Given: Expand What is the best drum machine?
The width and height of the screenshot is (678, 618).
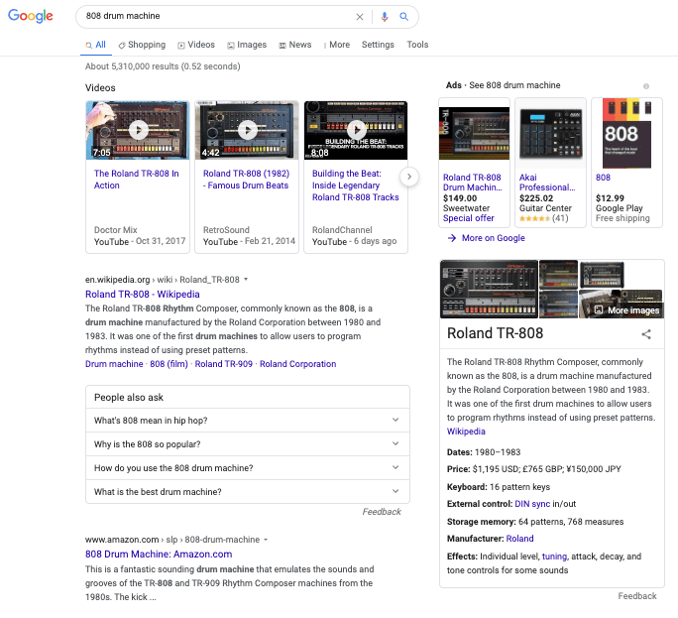Looking at the screenshot, I should click(x=248, y=492).
